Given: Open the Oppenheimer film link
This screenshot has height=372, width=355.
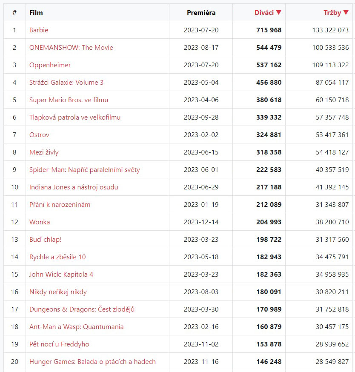Looking at the screenshot, I should click(50, 65).
